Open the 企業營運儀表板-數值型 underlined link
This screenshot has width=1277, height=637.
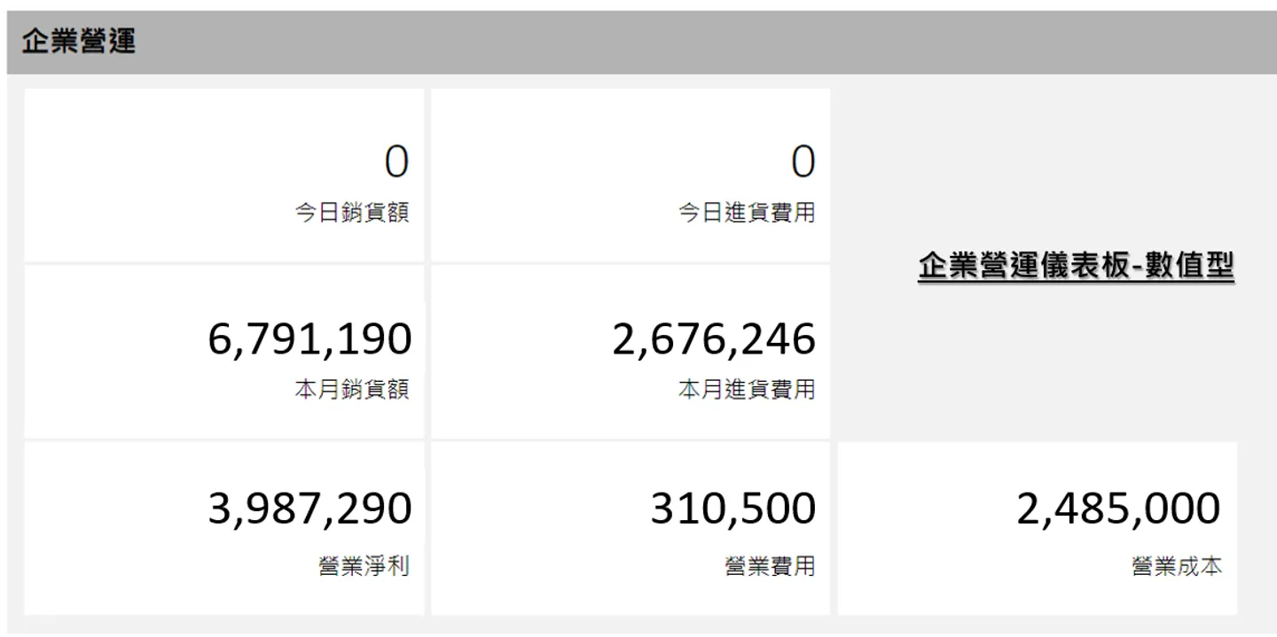tap(1076, 266)
